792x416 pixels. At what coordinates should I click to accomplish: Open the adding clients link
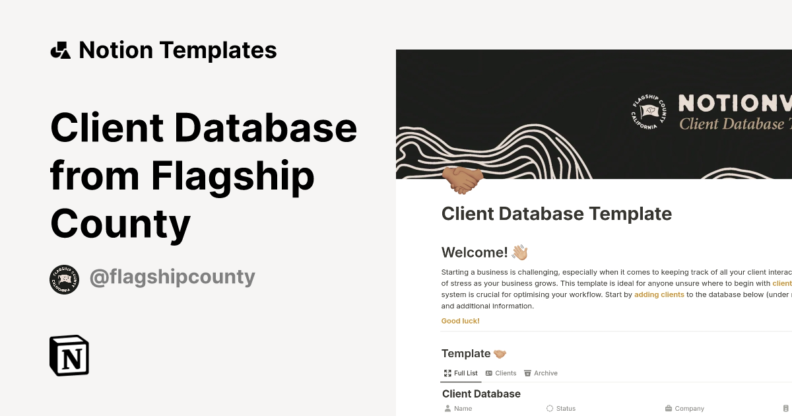pos(659,295)
